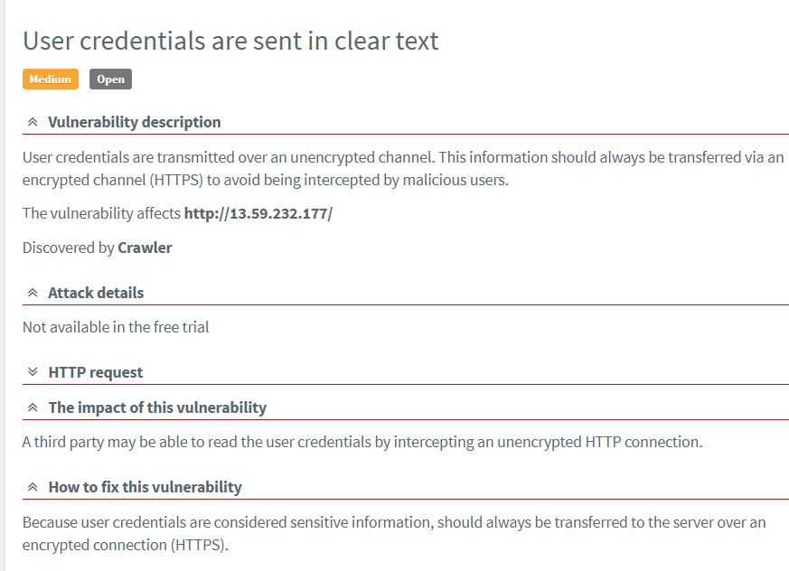Image resolution: width=789 pixels, height=571 pixels.
Task: Select The impact of this vulnerability heading
Action: (x=157, y=407)
